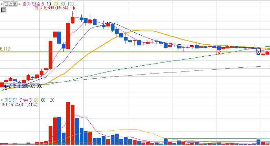Click the blue S sell marker
Viewport: 270px width, 146px height.
[258, 52]
